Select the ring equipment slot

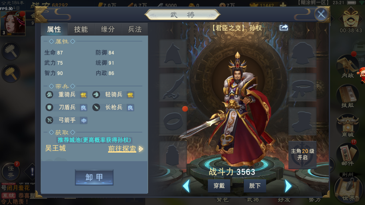click(173, 121)
